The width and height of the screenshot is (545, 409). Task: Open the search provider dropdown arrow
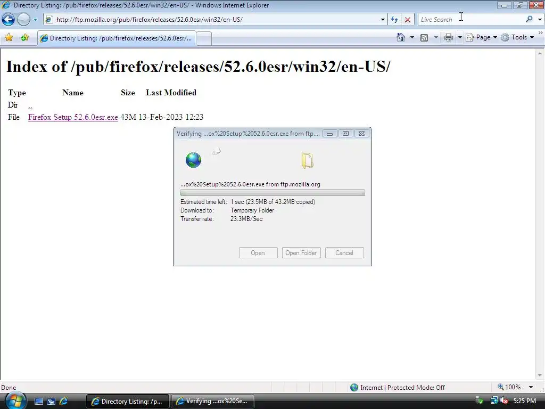(x=540, y=20)
